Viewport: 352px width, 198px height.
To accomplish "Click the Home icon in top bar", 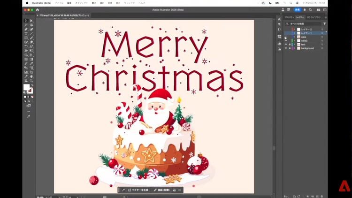I will tap(37, 9).
